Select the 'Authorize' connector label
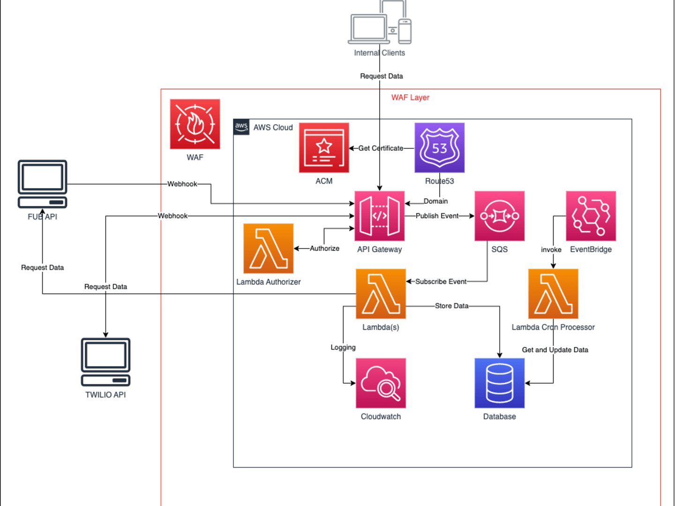 pyautogui.click(x=324, y=248)
